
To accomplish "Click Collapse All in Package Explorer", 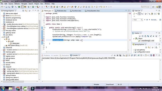I will point(23,11).
